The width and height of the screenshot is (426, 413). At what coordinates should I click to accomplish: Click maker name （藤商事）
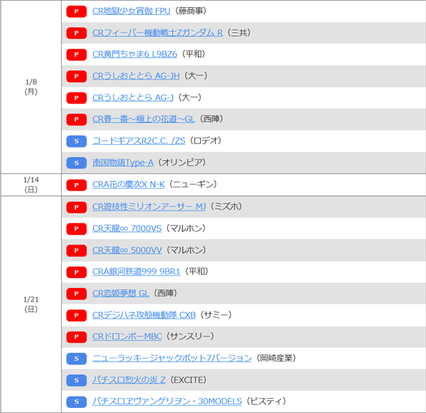190,11
